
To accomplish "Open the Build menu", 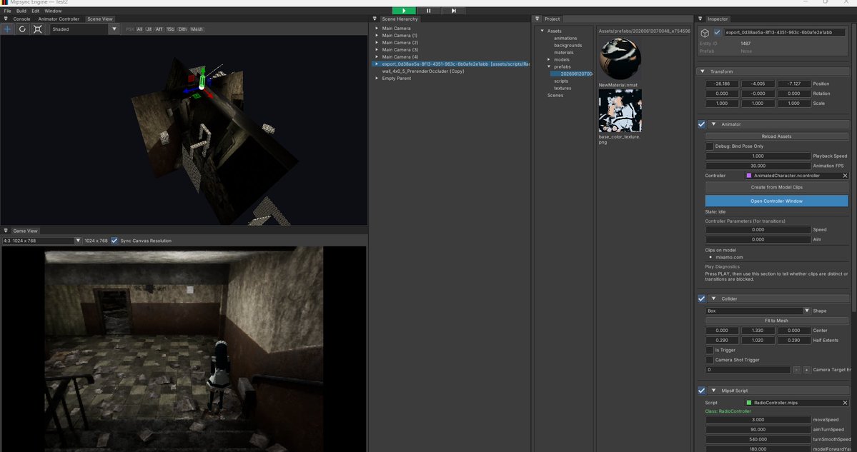I will [21, 11].
